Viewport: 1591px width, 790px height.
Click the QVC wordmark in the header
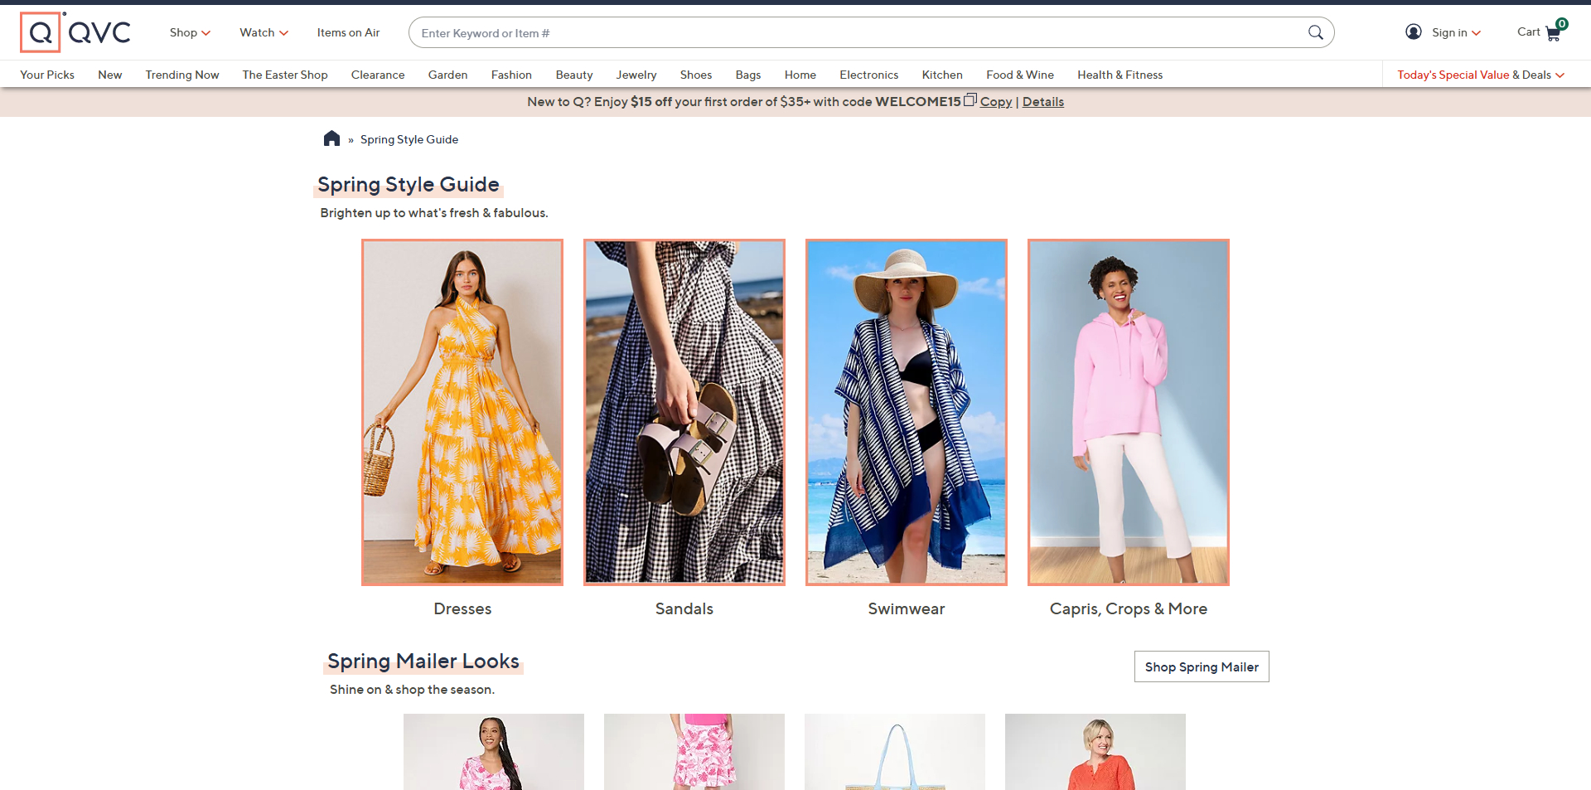pos(99,32)
